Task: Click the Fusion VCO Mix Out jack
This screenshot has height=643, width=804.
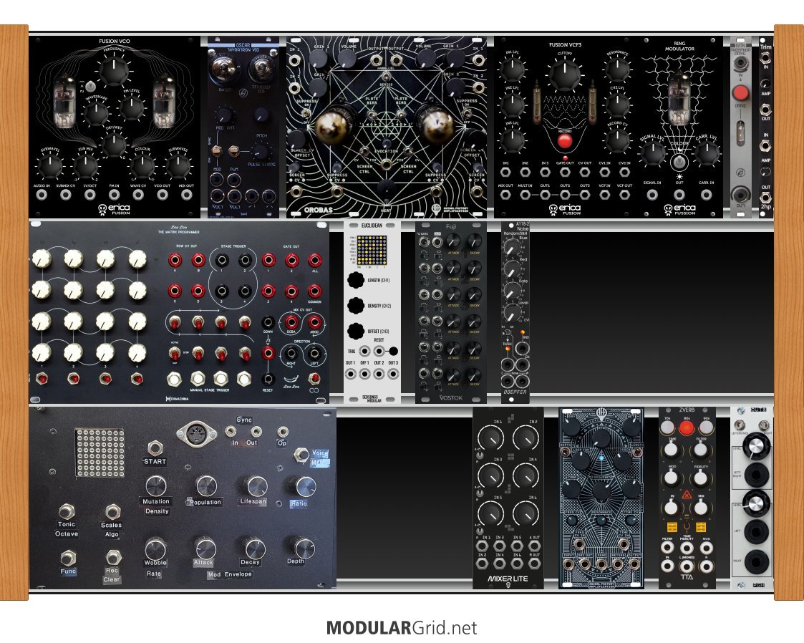Action: [x=187, y=195]
